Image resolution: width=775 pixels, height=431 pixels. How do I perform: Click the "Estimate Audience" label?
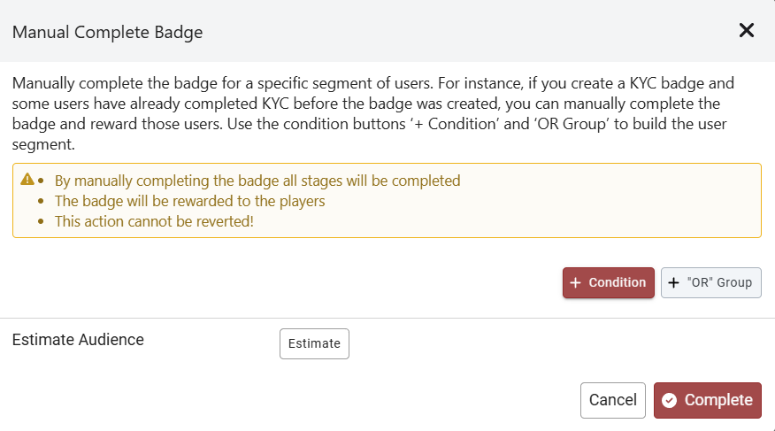pos(78,339)
